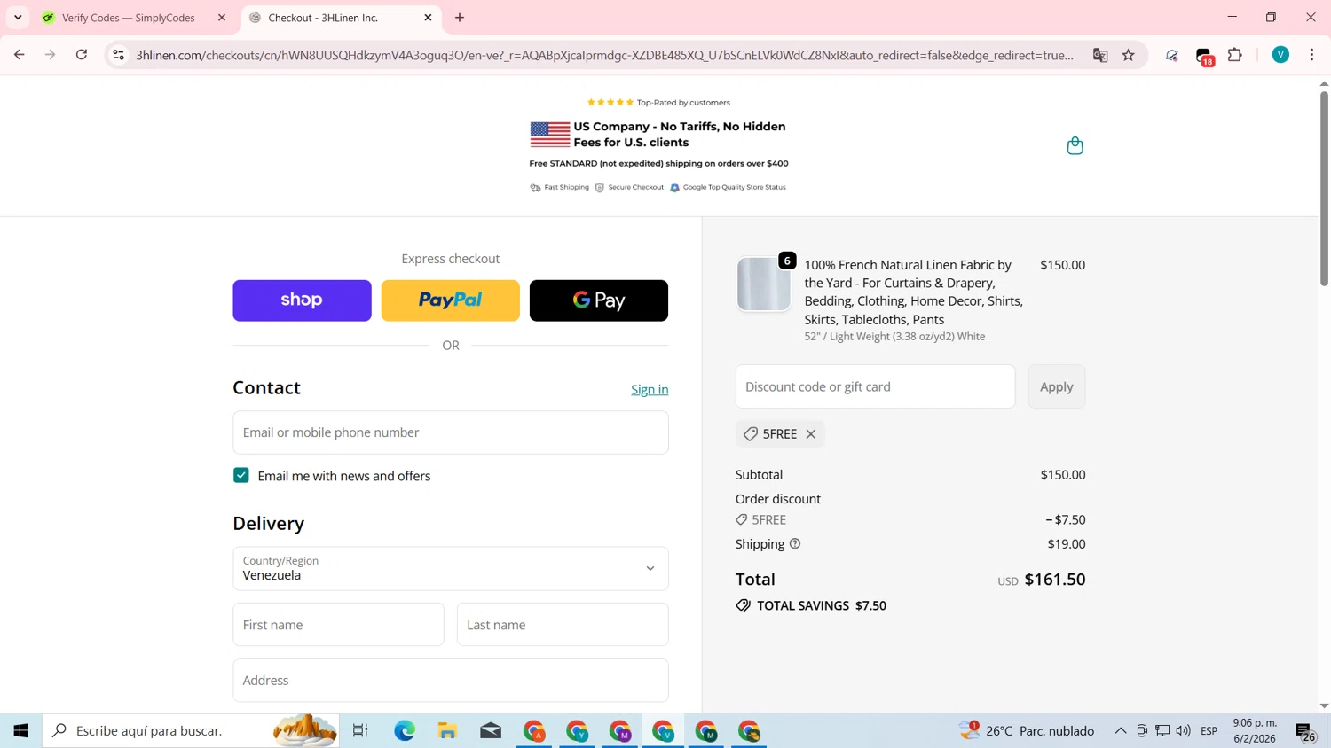Open the notification center with 26 badge
This screenshot has height=748, width=1331.
pos(1305,732)
